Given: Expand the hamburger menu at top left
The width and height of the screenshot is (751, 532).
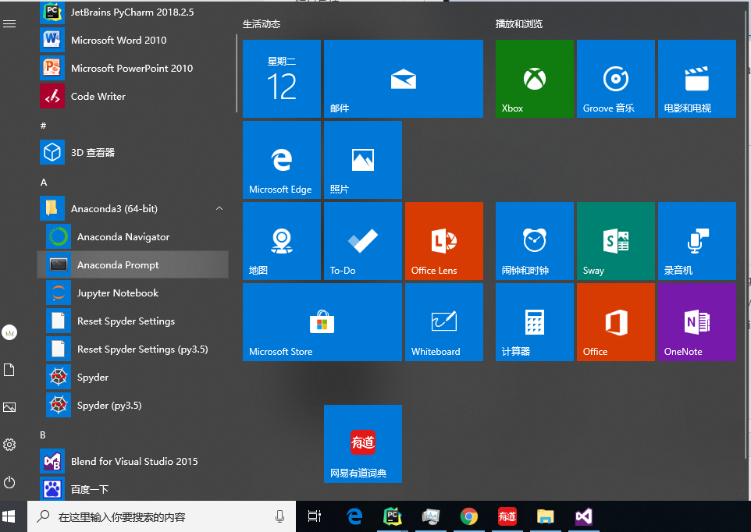Looking at the screenshot, I should point(10,24).
